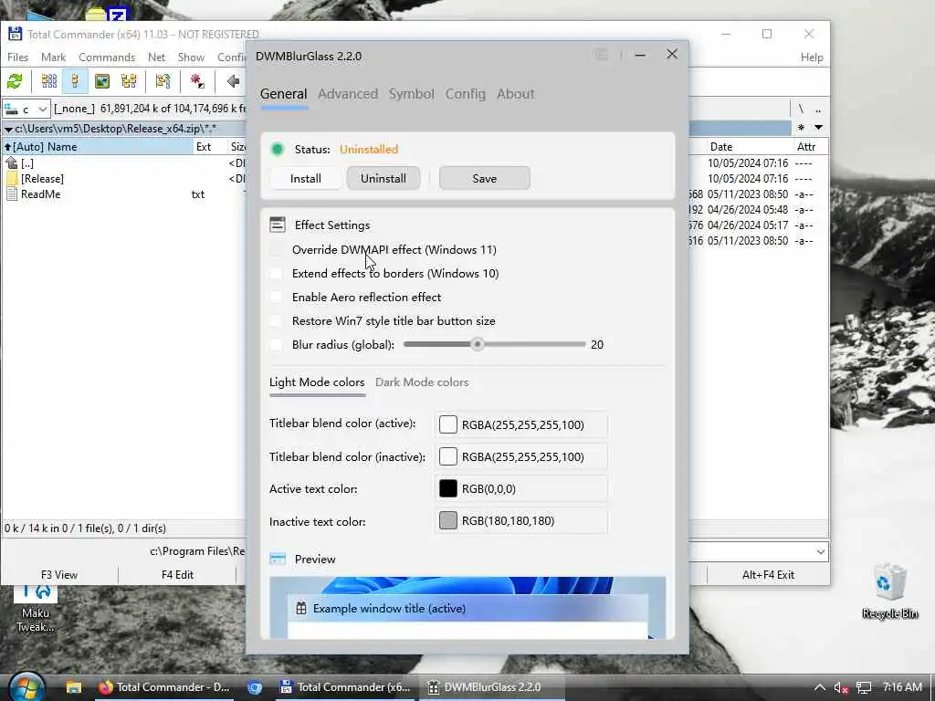The width and height of the screenshot is (935, 701).
Task: Open the Mark menu
Action: tap(54, 58)
